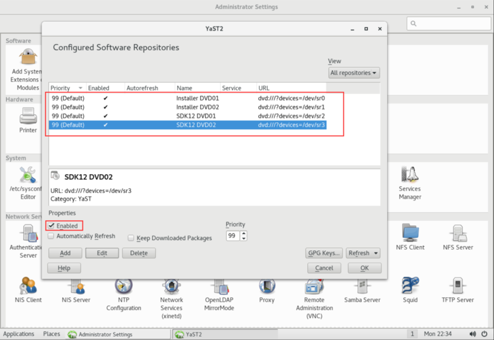This screenshot has height=340, width=494.
Task: Uncheck the Enabled checkbox
Action: (51, 226)
